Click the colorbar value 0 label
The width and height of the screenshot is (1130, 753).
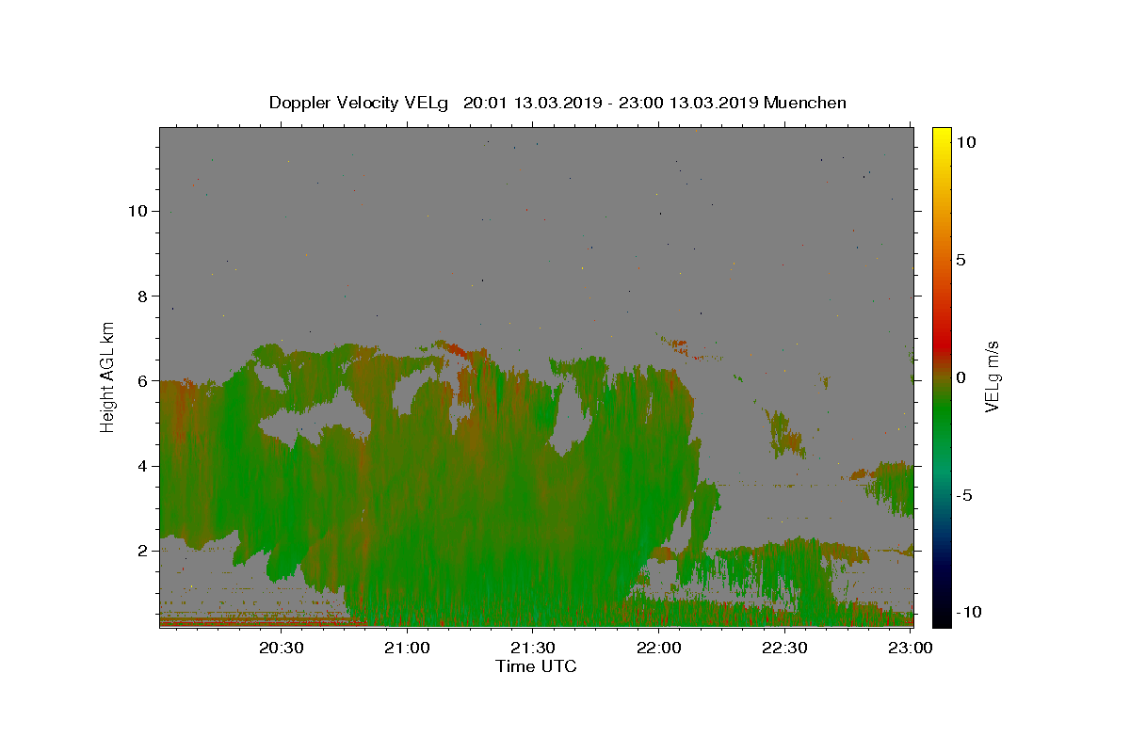pos(960,377)
